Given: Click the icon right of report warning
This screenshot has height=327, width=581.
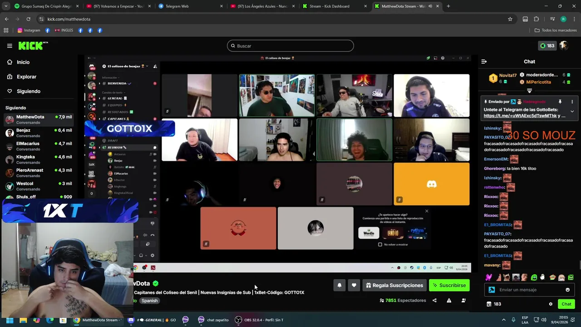Looking at the screenshot, I should point(463,300).
